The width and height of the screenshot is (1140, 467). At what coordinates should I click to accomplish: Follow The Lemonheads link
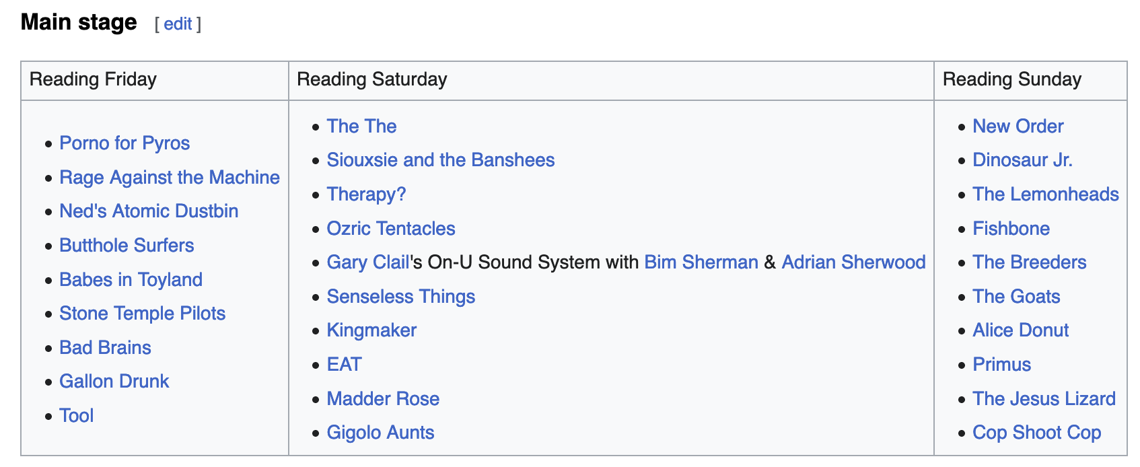pos(1045,194)
